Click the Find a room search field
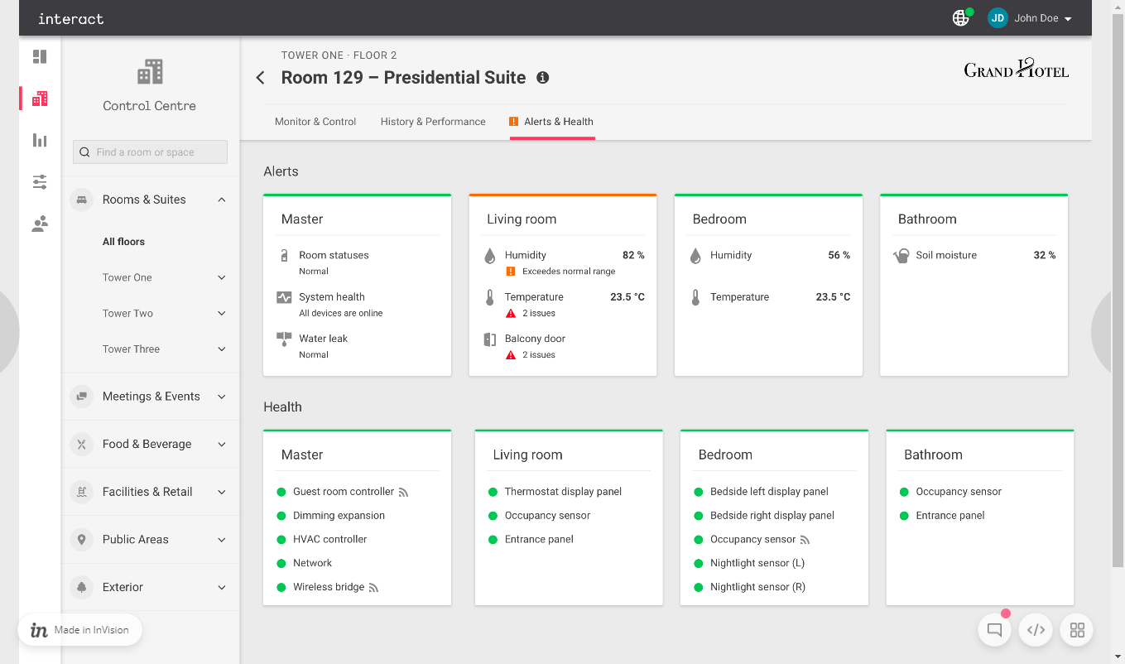 151,152
